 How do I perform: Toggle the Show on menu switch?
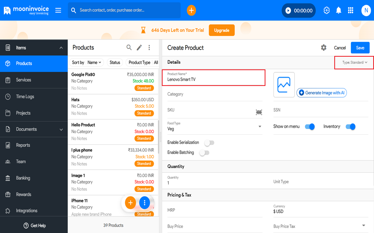point(310,127)
